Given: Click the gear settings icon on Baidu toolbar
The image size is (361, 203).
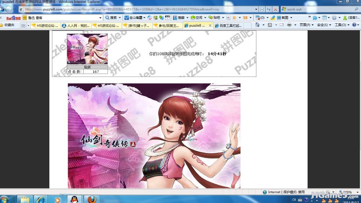Looking at the screenshot, I should pyautogui.click(x=334, y=17).
